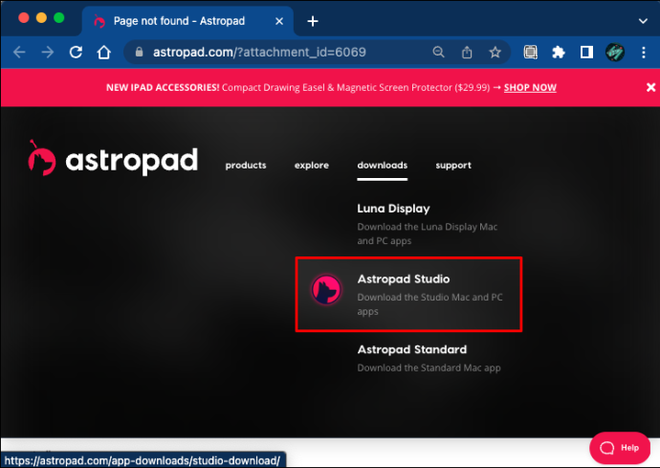Screen dimensions: 660x468
Task: Click the green full-screen window button
Action: (59, 17)
